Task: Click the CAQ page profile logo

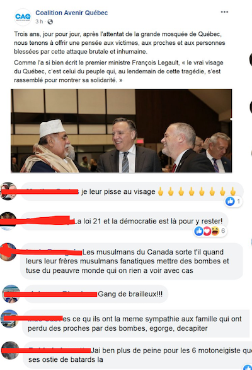Action: pos(23,17)
